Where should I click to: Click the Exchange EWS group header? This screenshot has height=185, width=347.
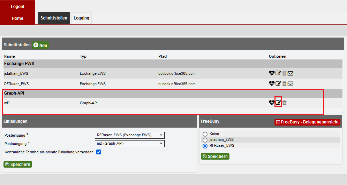[173, 64]
